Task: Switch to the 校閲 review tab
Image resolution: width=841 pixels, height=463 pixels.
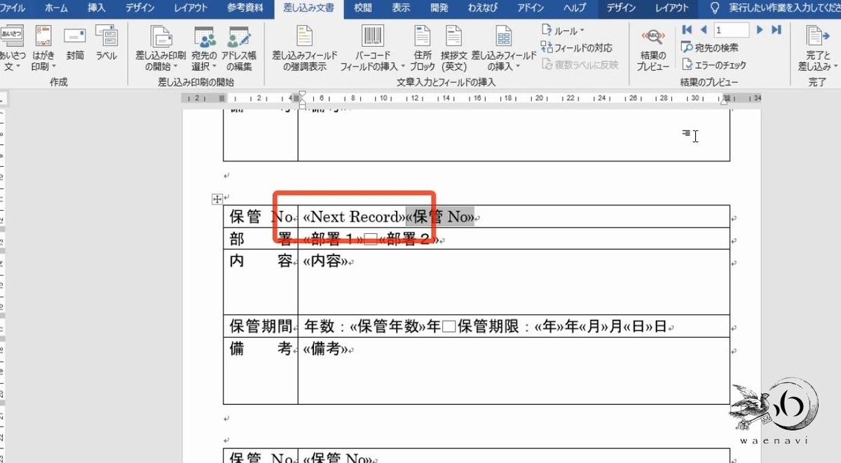Action: 363,8
